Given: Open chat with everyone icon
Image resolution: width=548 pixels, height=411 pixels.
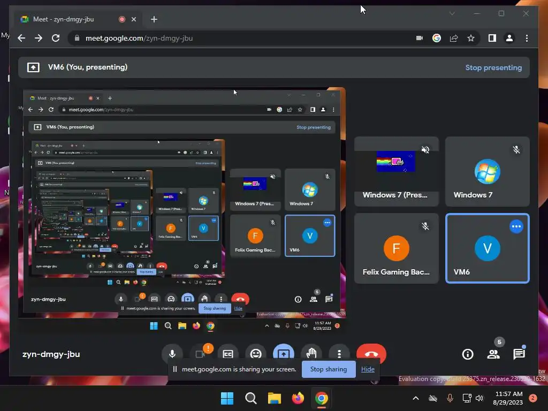Looking at the screenshot, I should 519,354.
